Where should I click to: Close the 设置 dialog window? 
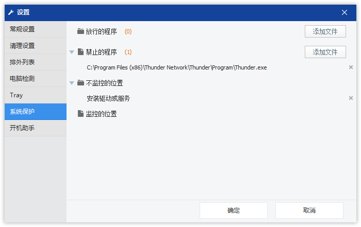(344, 12)
